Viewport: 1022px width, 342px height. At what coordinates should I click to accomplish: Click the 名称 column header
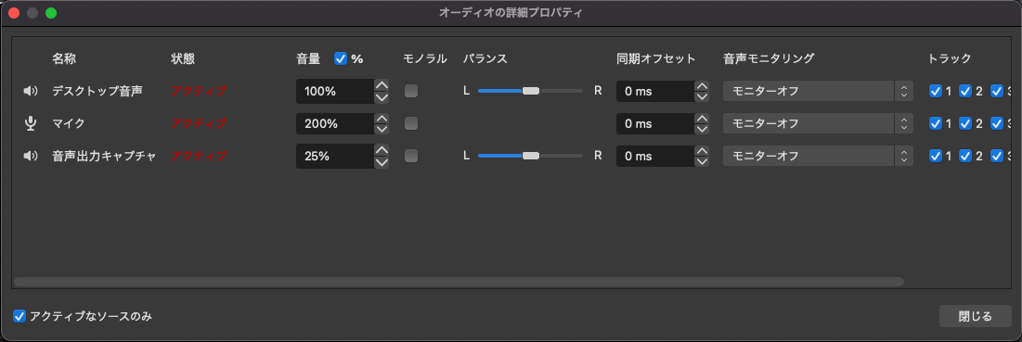point(64,58)
